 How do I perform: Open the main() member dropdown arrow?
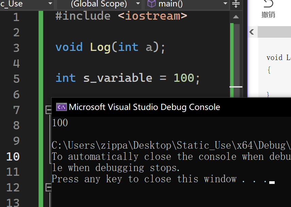pos(225,4)
